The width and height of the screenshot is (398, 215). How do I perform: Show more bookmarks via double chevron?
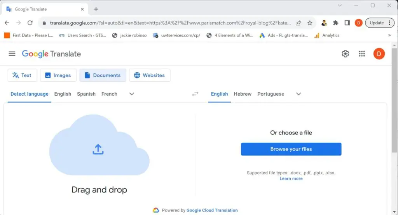click(389, 35)
